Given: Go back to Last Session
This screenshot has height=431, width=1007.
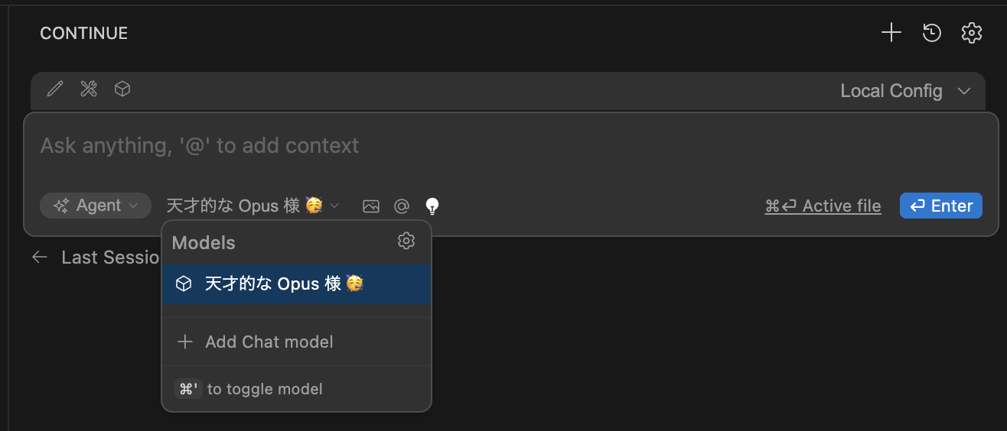Looking at the screenshot, I should [96, 258].
